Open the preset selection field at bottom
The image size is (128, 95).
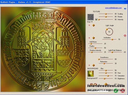(x=99, y=91)
